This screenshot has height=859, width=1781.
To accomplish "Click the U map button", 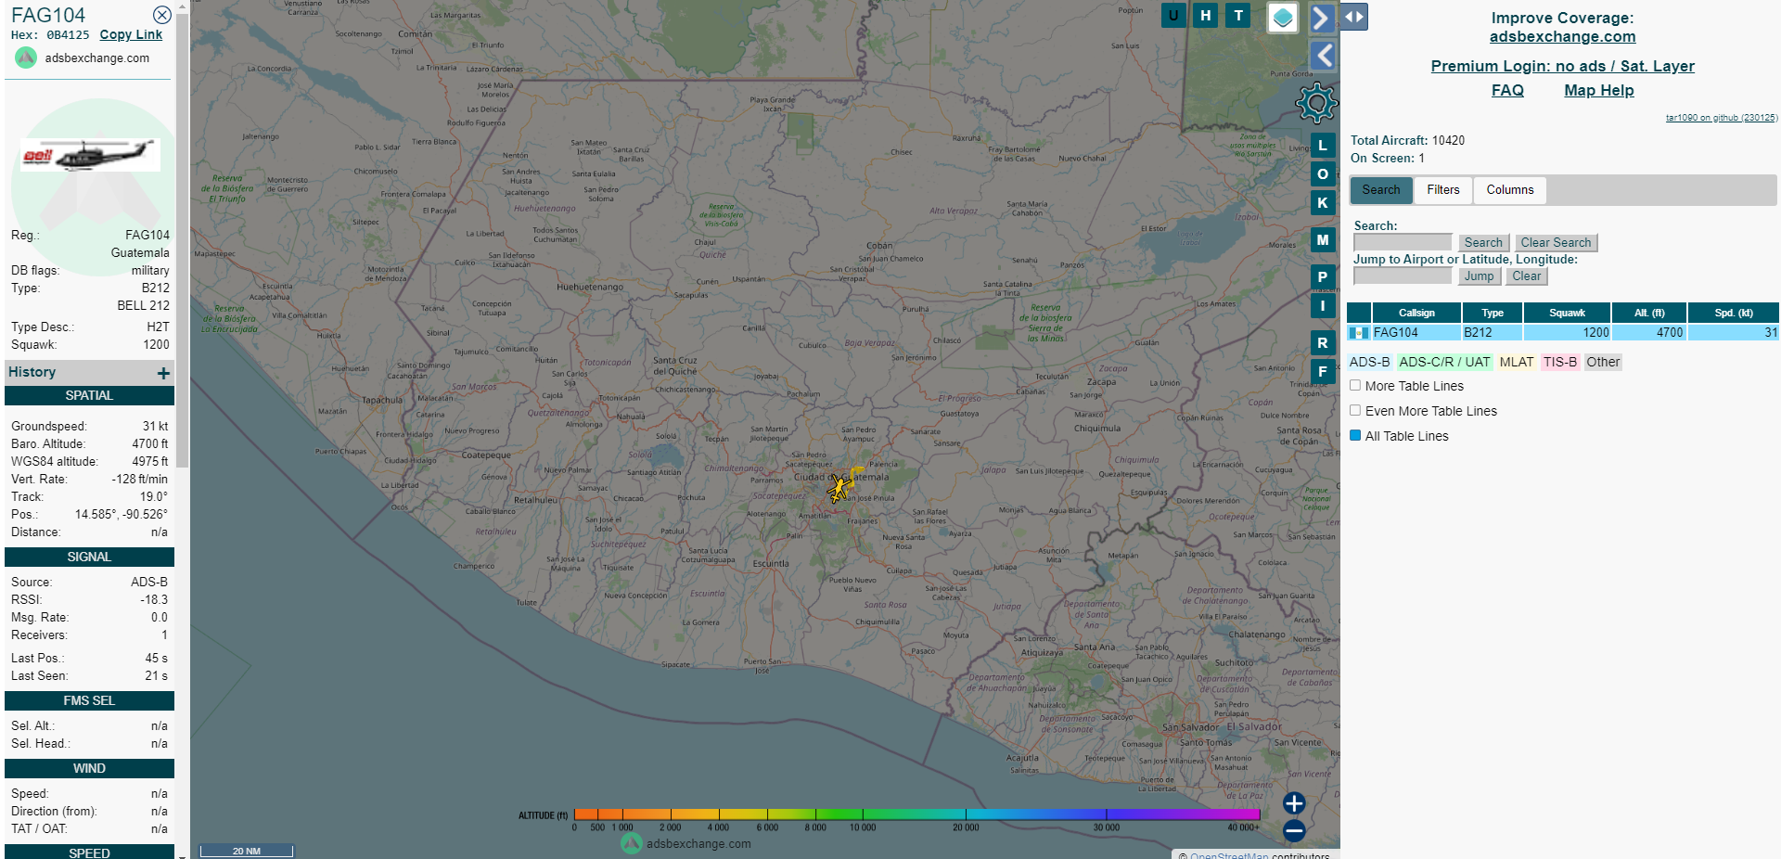I will coord(1173,15).
